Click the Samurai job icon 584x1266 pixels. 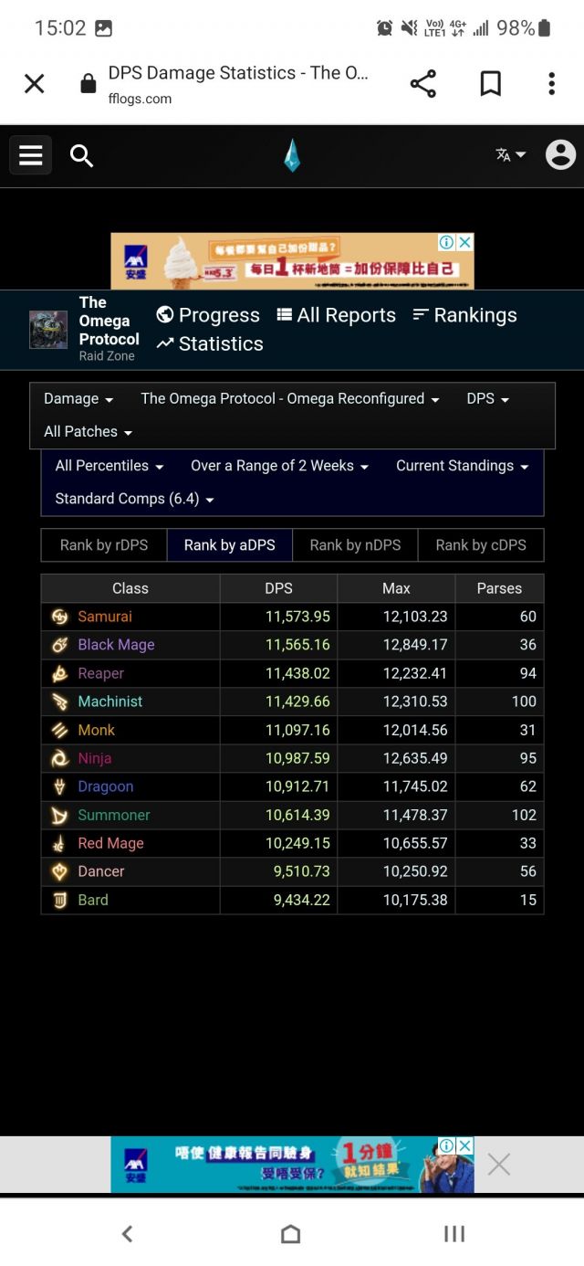(x=59, y=617)
